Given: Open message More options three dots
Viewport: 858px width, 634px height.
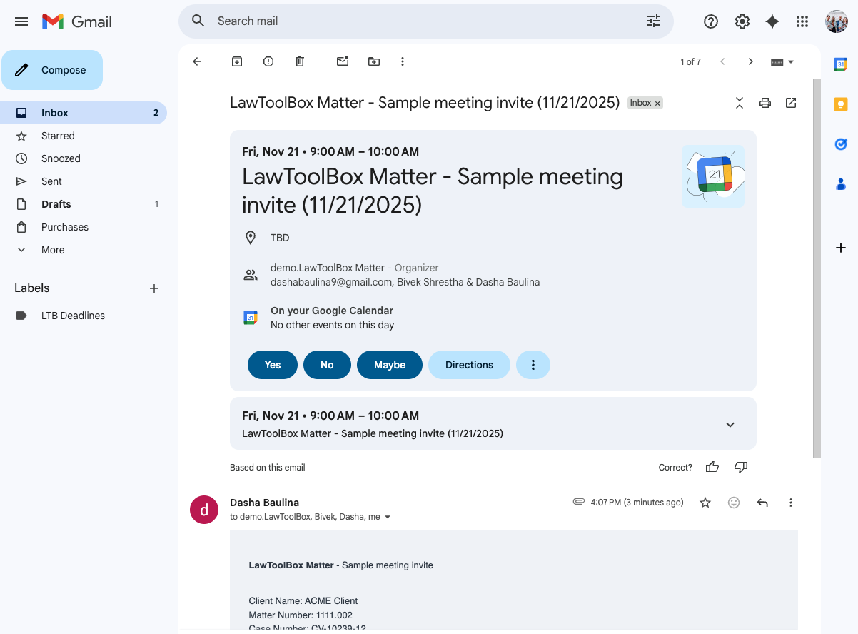Looking at the screenshot, I should pyautogui.click(x=791, y=503).
